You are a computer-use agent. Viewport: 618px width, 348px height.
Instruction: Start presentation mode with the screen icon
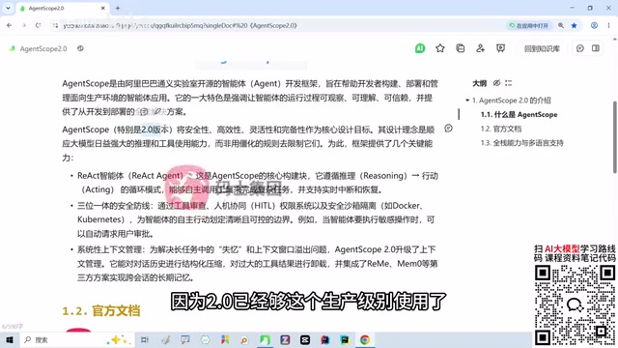pyautogui.click(x=500, y=48)
